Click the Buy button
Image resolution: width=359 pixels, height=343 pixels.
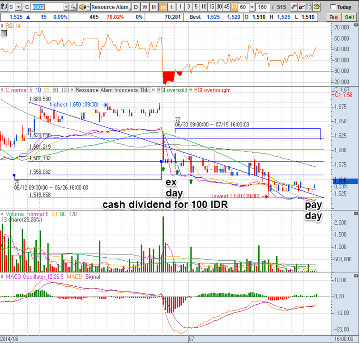coord(333,17)
